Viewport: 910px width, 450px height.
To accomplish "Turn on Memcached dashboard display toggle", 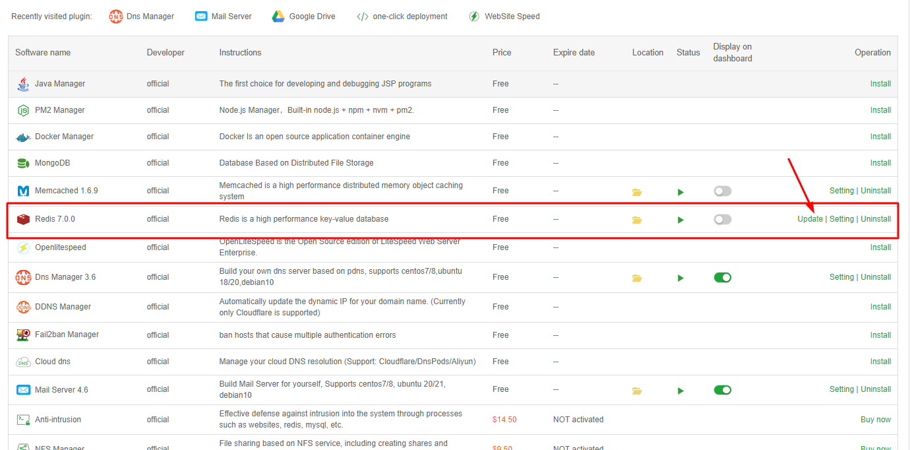I will [722, 191].
